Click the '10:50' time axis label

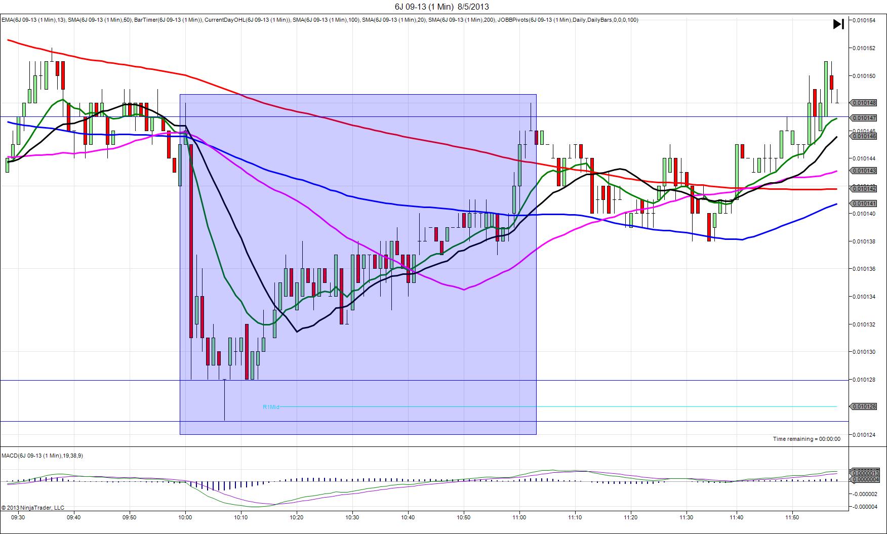tap(464, 517)
